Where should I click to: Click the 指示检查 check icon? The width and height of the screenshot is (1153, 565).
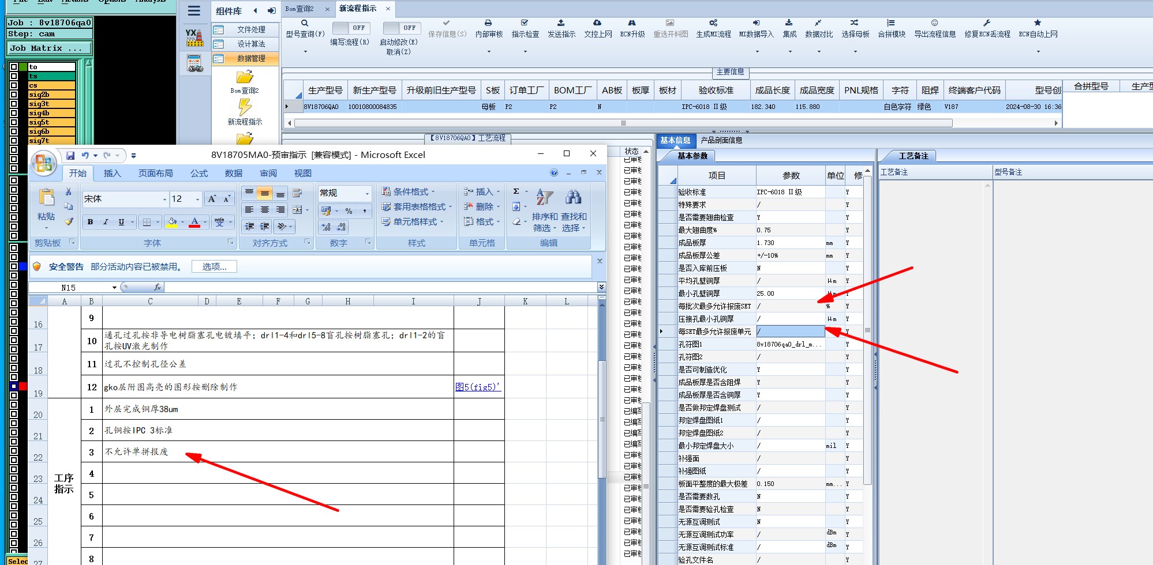pos(525,23)
